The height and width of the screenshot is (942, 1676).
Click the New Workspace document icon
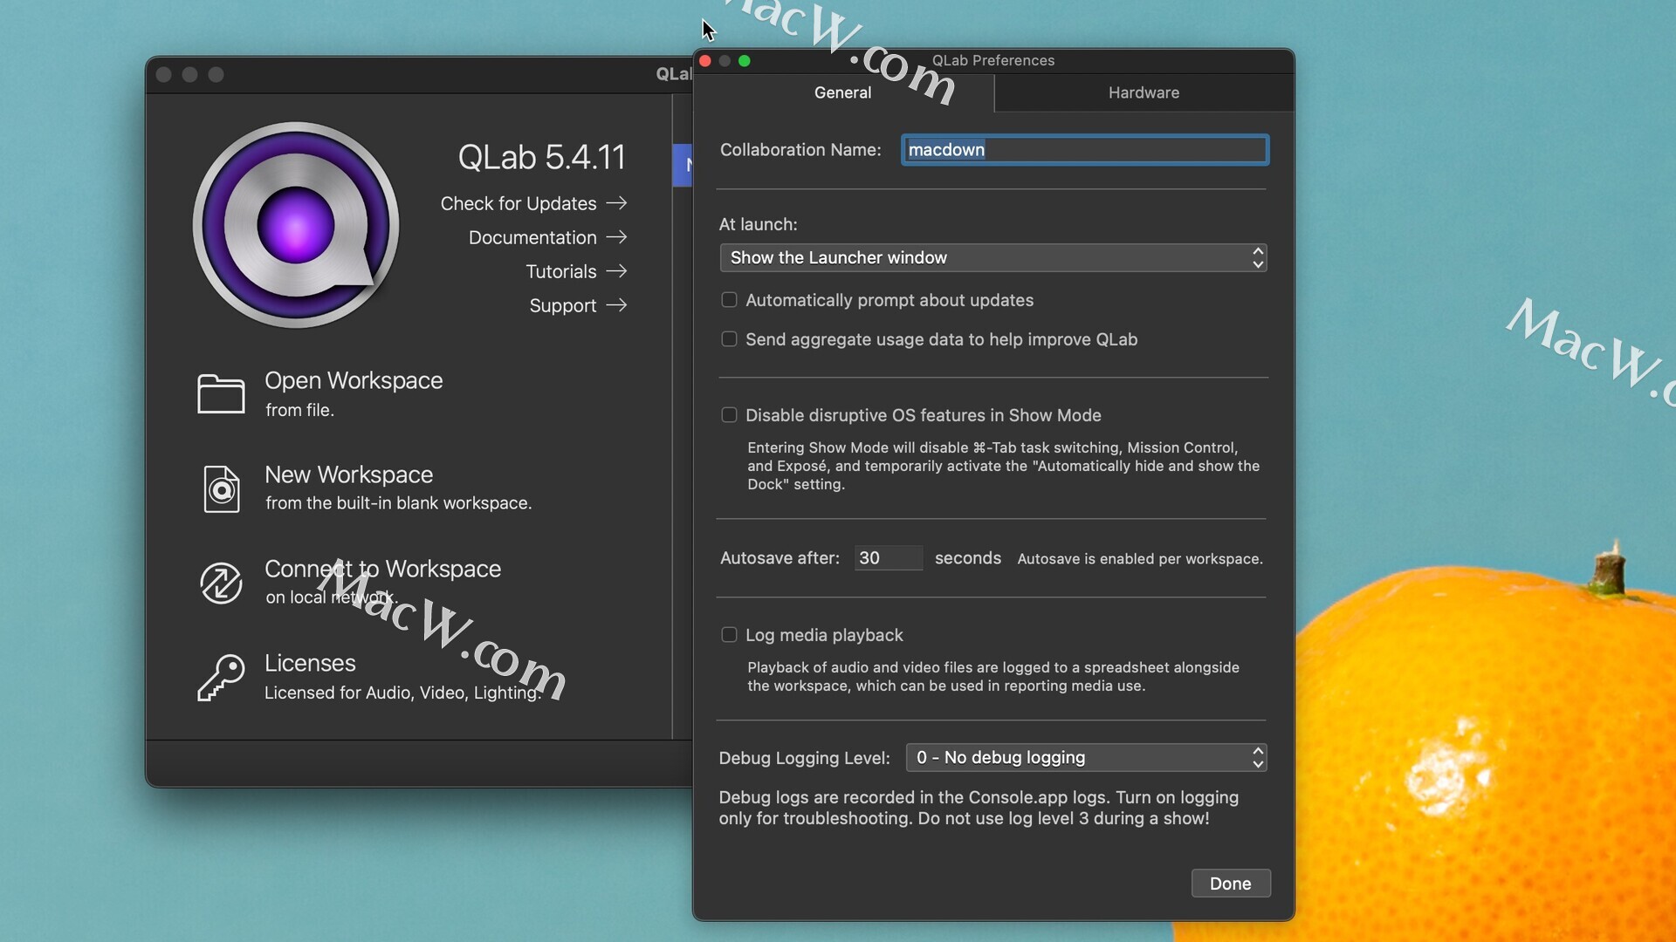(x=222, y=488)
